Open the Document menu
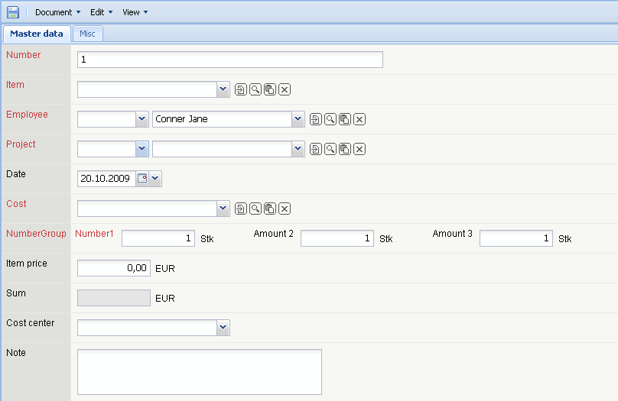The height and width of the screenshot is (401, 618). [x=57, y=12]
